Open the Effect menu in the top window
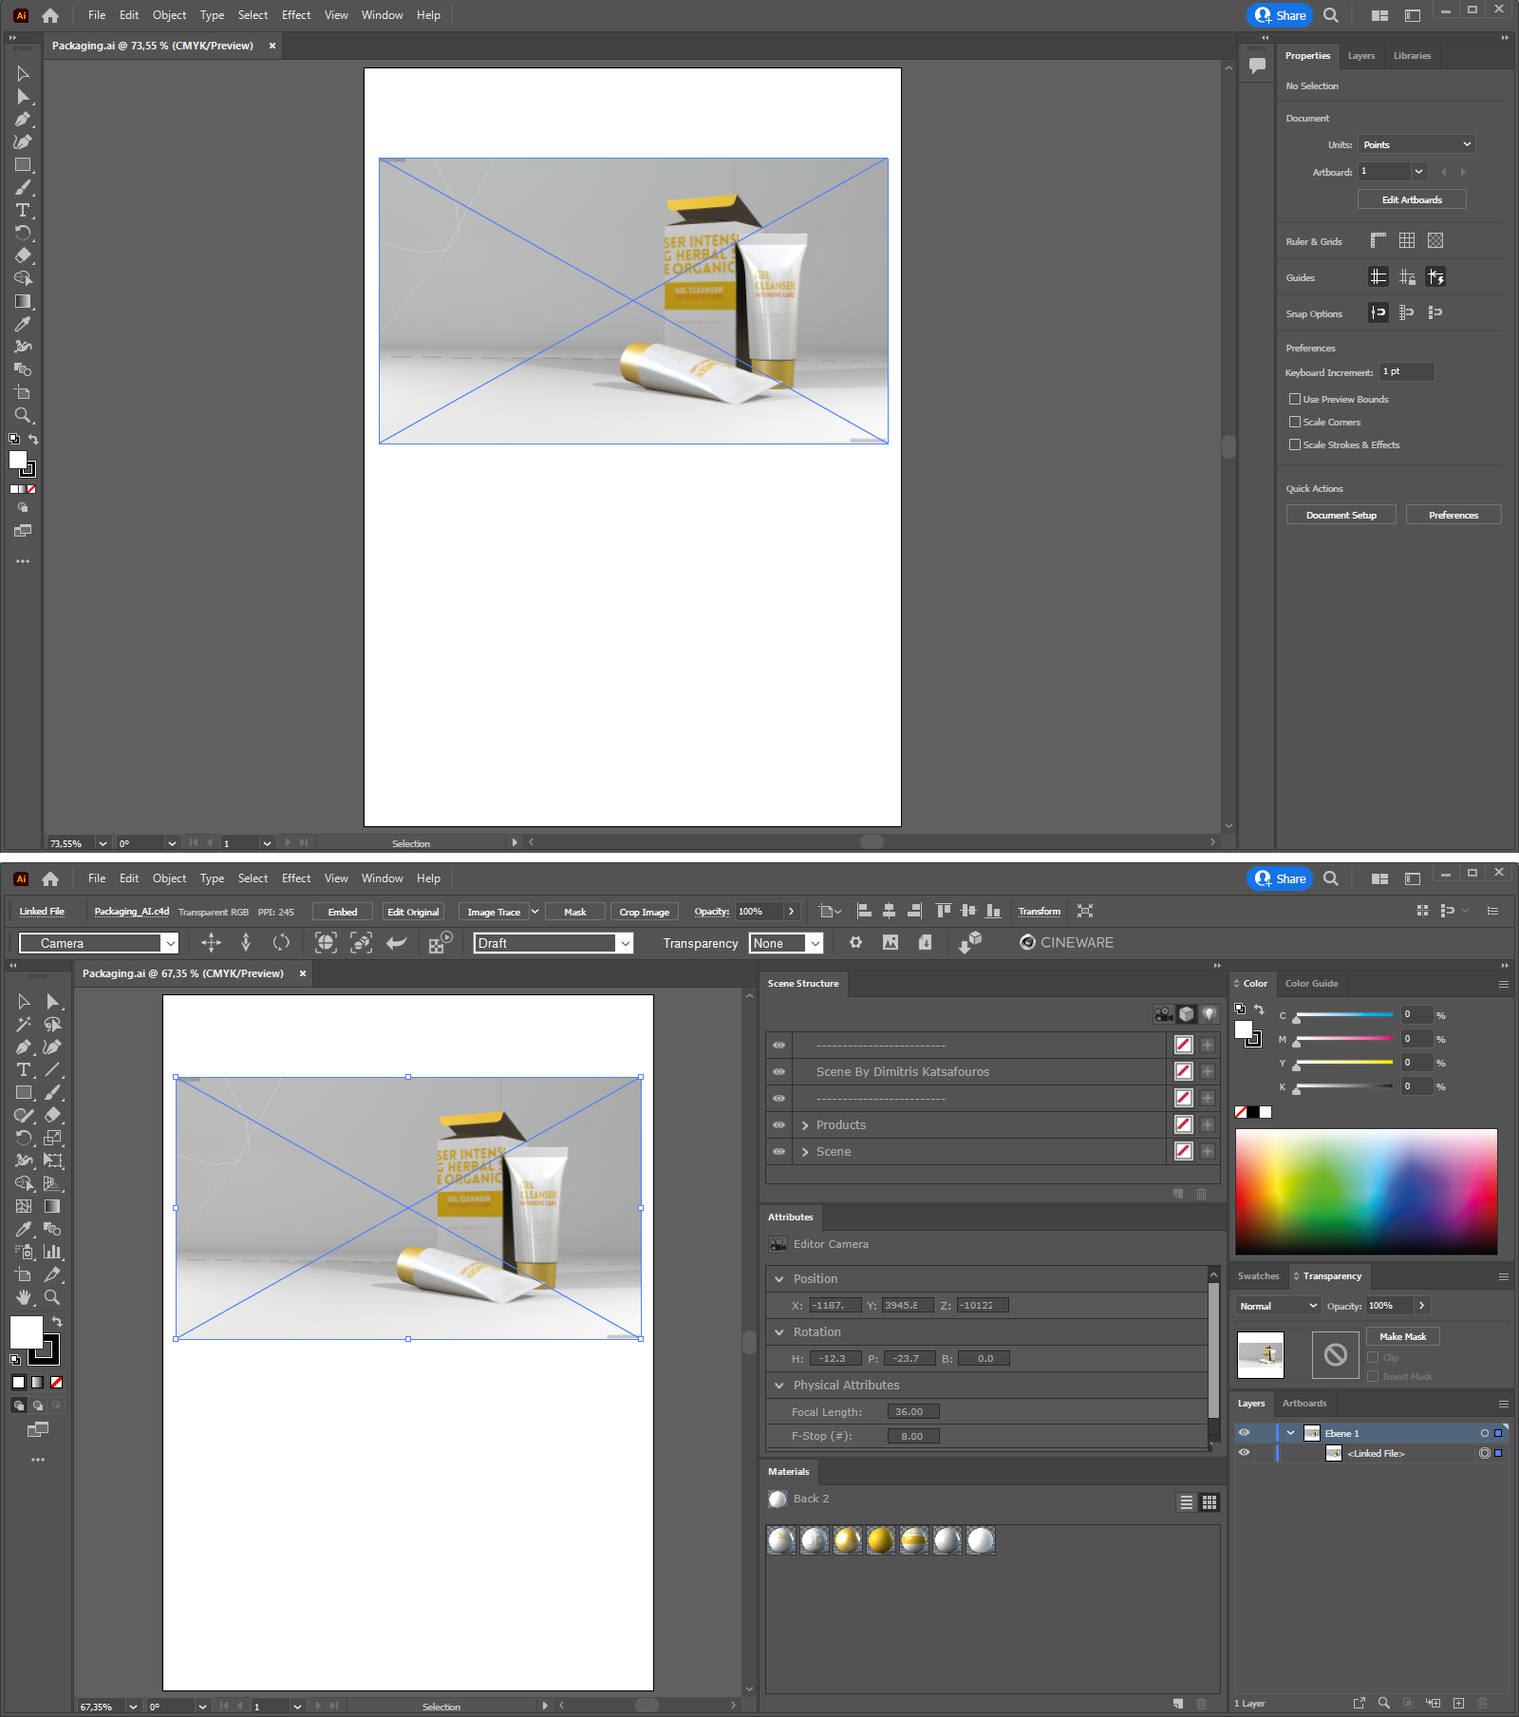Viewport: 1519px width, 1717px height. pos(296,15)
